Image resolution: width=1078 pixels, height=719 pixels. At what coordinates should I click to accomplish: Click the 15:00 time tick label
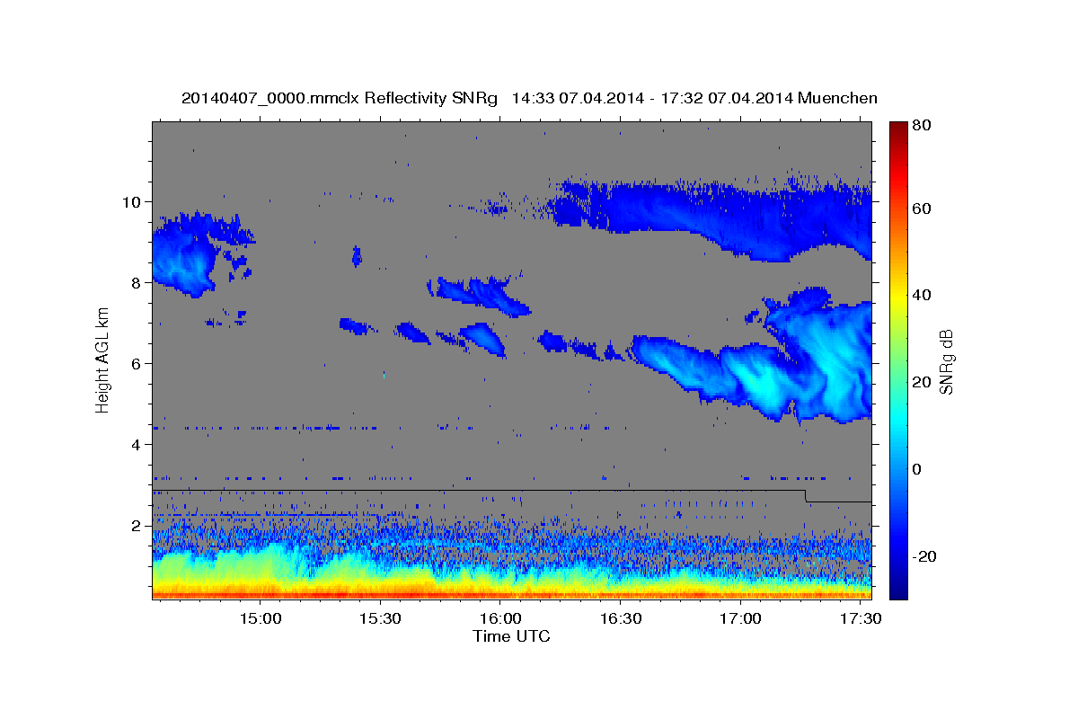(261, 618)
